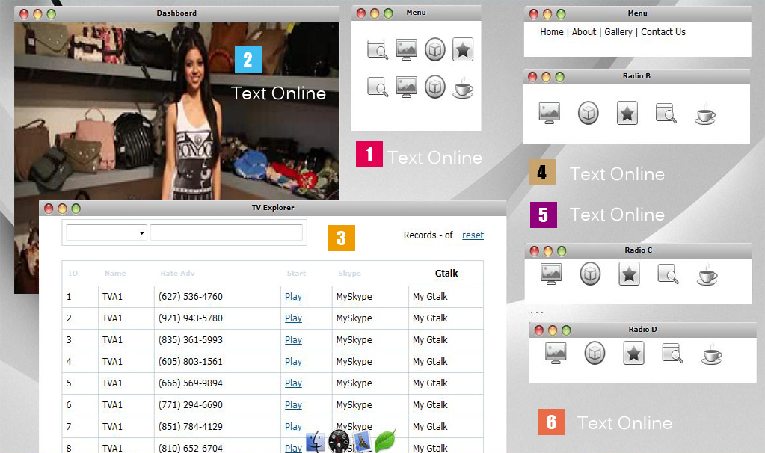Click top-row search window icon in Menu window

pyautogui.click(x=378, y=49)
